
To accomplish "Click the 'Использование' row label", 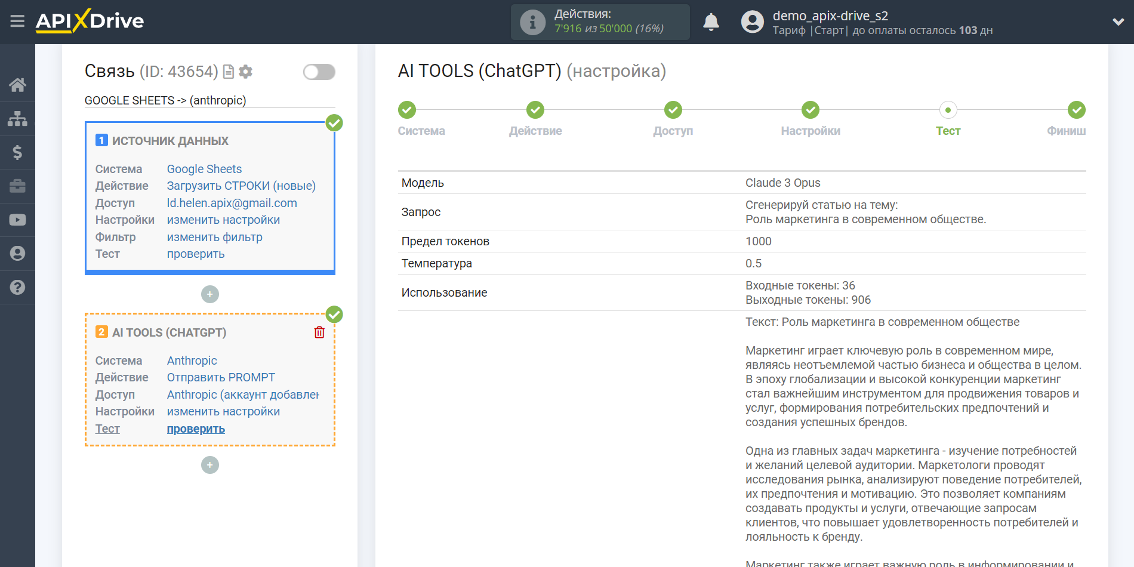I will 444,292.
